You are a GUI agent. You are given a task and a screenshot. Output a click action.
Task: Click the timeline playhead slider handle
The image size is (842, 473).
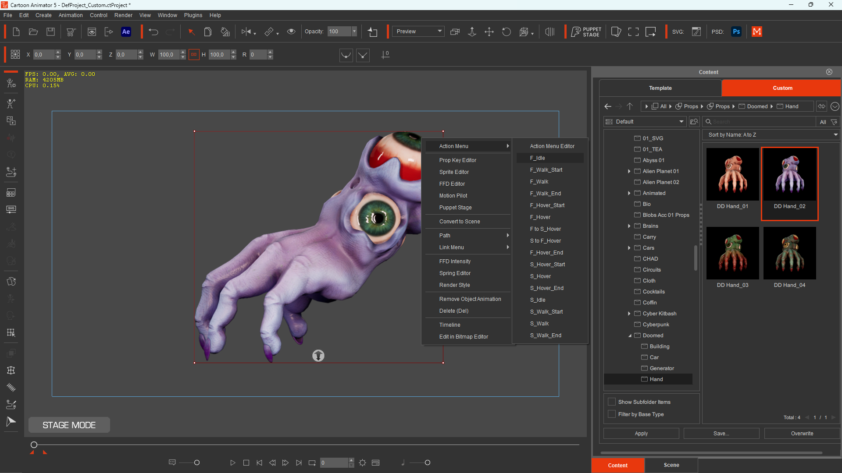pyautogui.click(x=34, y=445)
